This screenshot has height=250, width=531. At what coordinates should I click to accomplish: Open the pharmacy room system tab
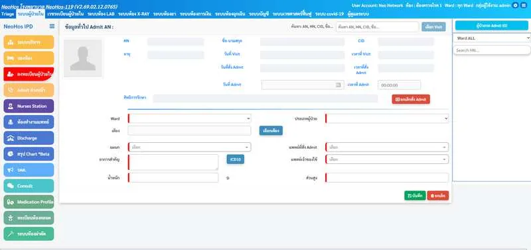pyautogui.click(x=165, y=14)
